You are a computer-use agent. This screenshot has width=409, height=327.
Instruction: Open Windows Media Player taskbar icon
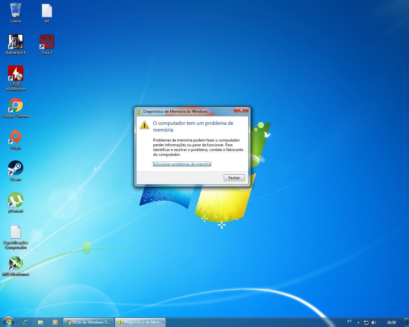55,322
